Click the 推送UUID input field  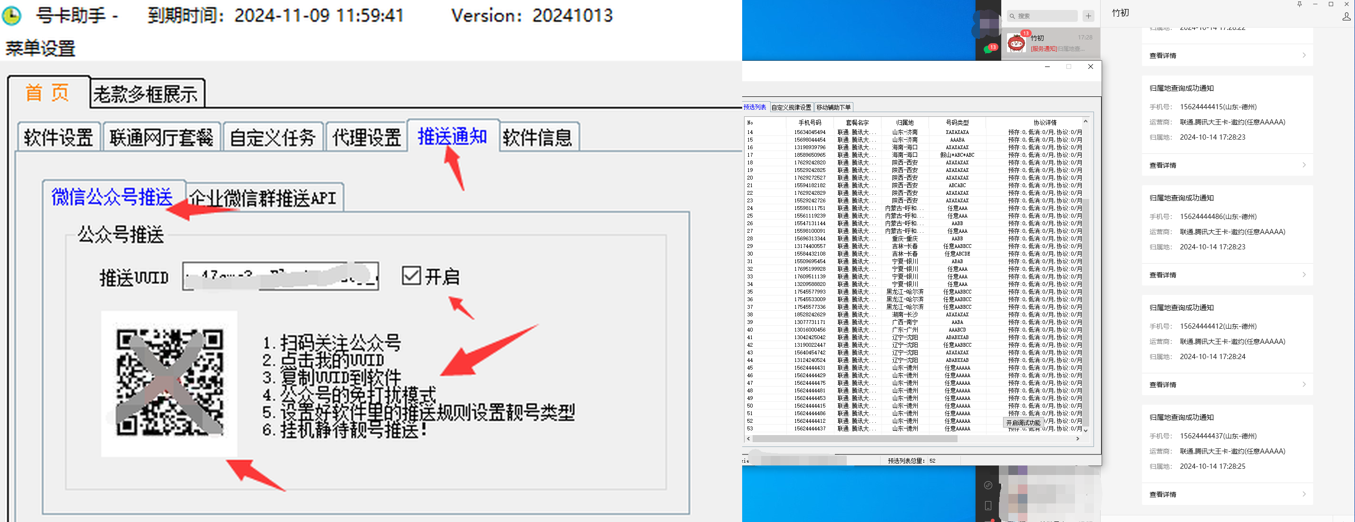point(281,276)
